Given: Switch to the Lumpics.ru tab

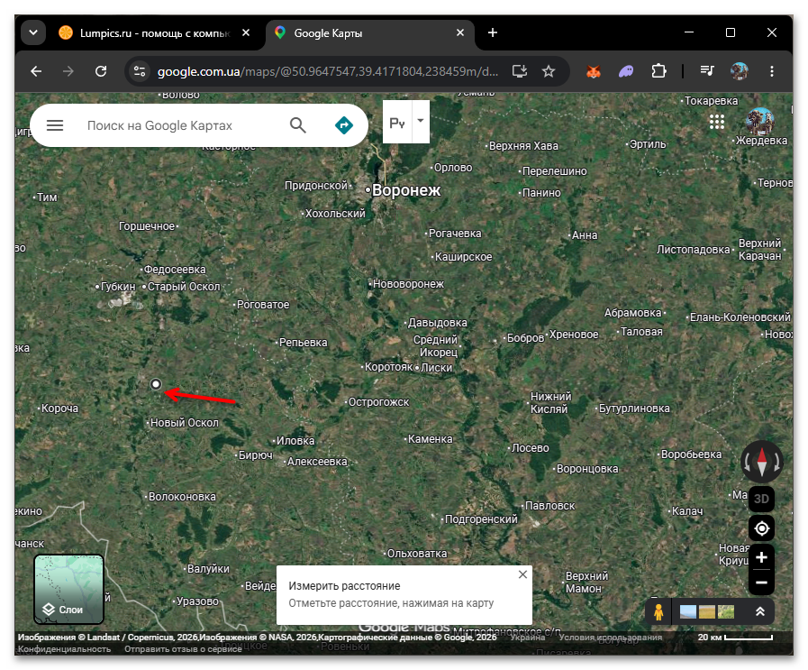Looking at the screenshot, I should pyautogui.click(x=155, y=33).
